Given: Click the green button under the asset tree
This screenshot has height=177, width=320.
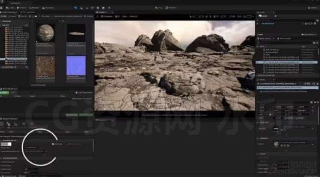Looking at the screenshot, I should click(4, 93).
